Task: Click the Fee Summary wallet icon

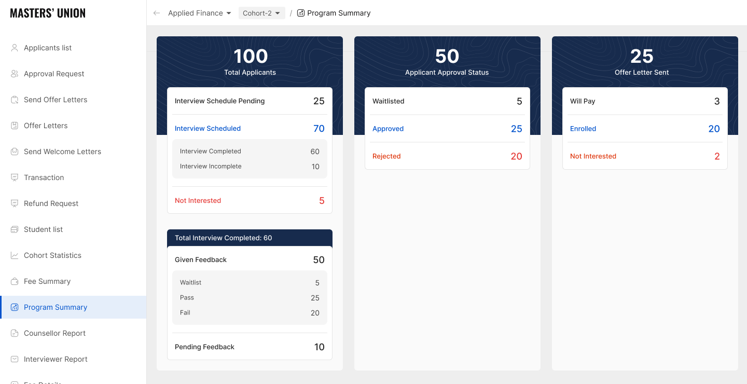Action: tap(15, 281)
